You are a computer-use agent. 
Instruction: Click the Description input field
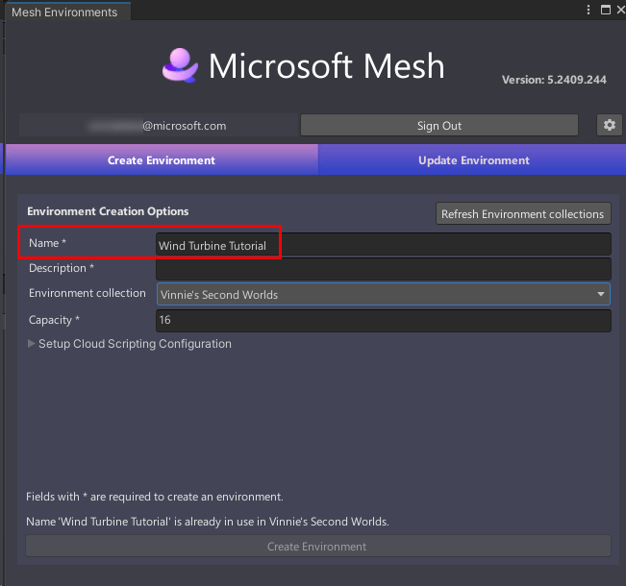(x=384, y=269)
